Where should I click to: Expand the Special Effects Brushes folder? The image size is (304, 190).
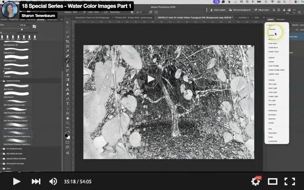pyautogui.click(x=1, y=159)
